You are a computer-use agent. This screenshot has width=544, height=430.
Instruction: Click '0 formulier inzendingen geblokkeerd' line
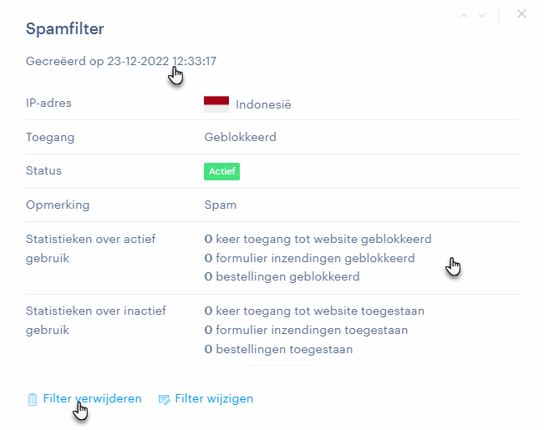click(309, 258)
